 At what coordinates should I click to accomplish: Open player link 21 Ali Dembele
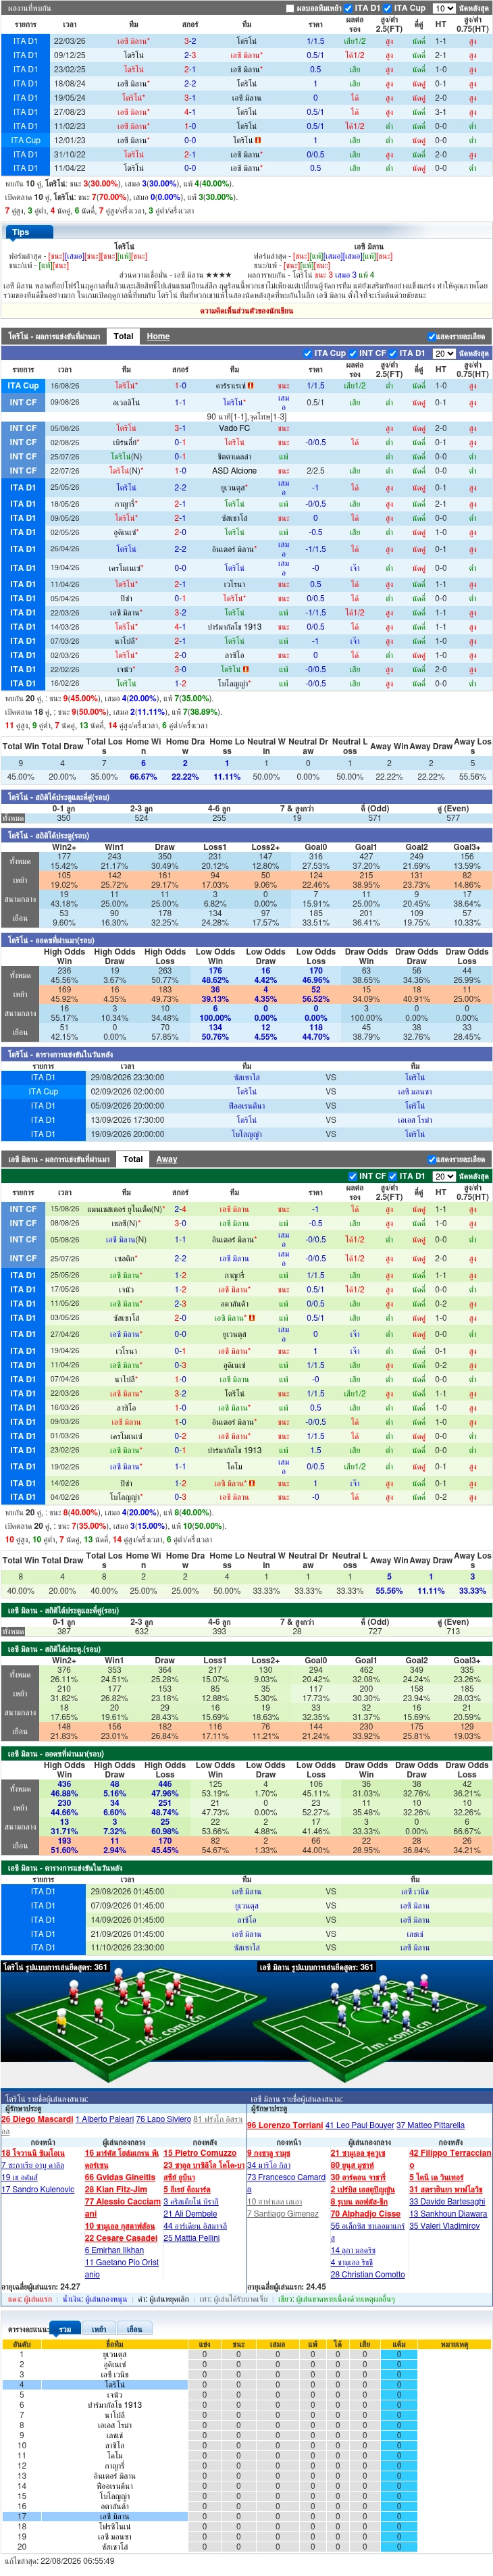coord(190,2214)
